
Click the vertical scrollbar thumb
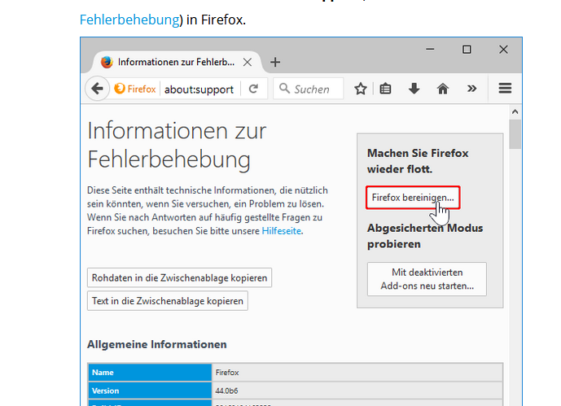point(515,134)
